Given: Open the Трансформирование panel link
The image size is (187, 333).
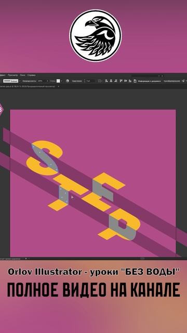Looking at the screenshot, I should pos(172,81).
